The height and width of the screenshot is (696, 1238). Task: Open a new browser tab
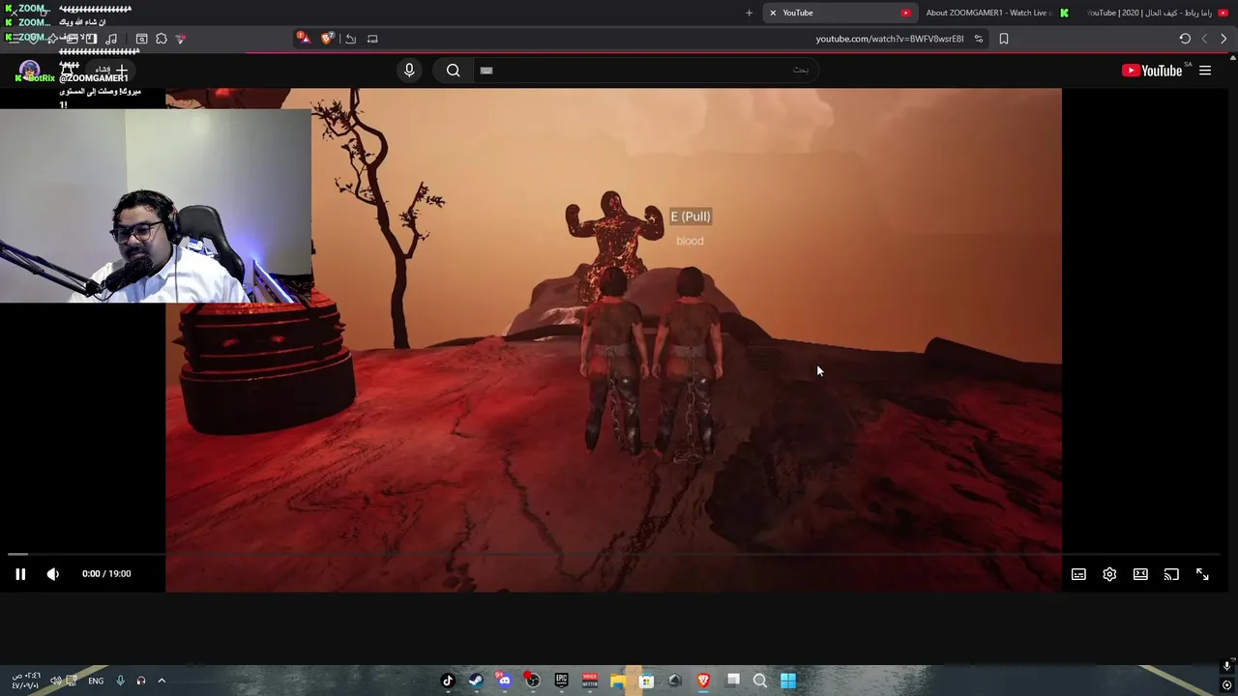click(x=749, y=13)
